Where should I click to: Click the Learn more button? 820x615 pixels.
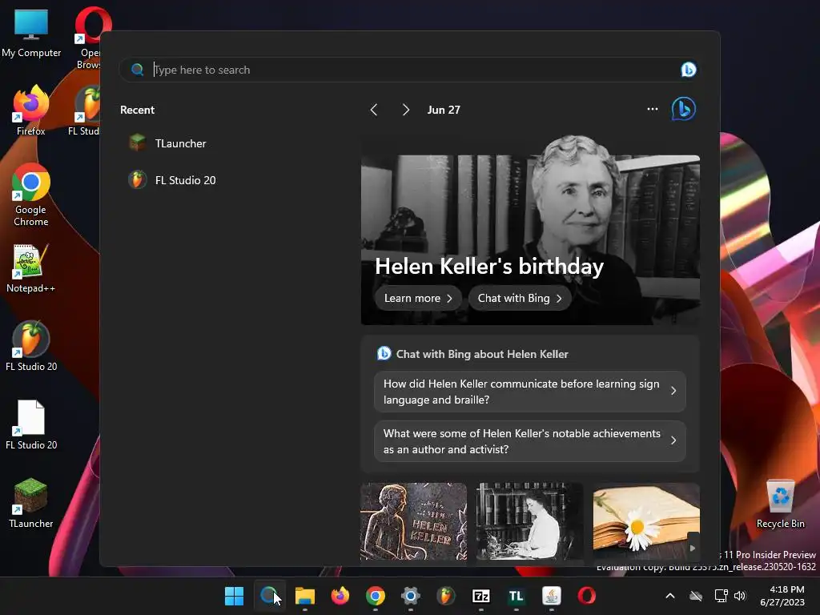418,298
